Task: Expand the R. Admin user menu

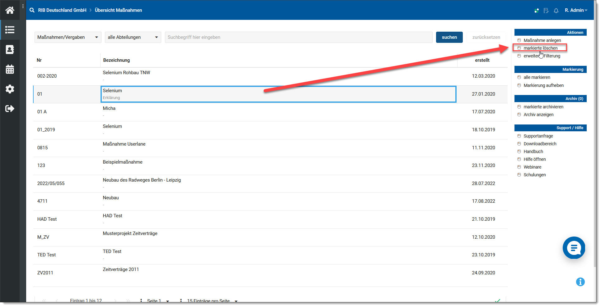Action: (x=576, y=10)
